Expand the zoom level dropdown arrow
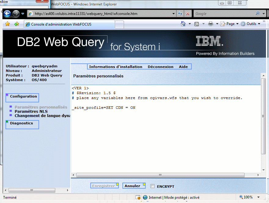This screenshot has height=203, width=269. click(x=258, y=197)
